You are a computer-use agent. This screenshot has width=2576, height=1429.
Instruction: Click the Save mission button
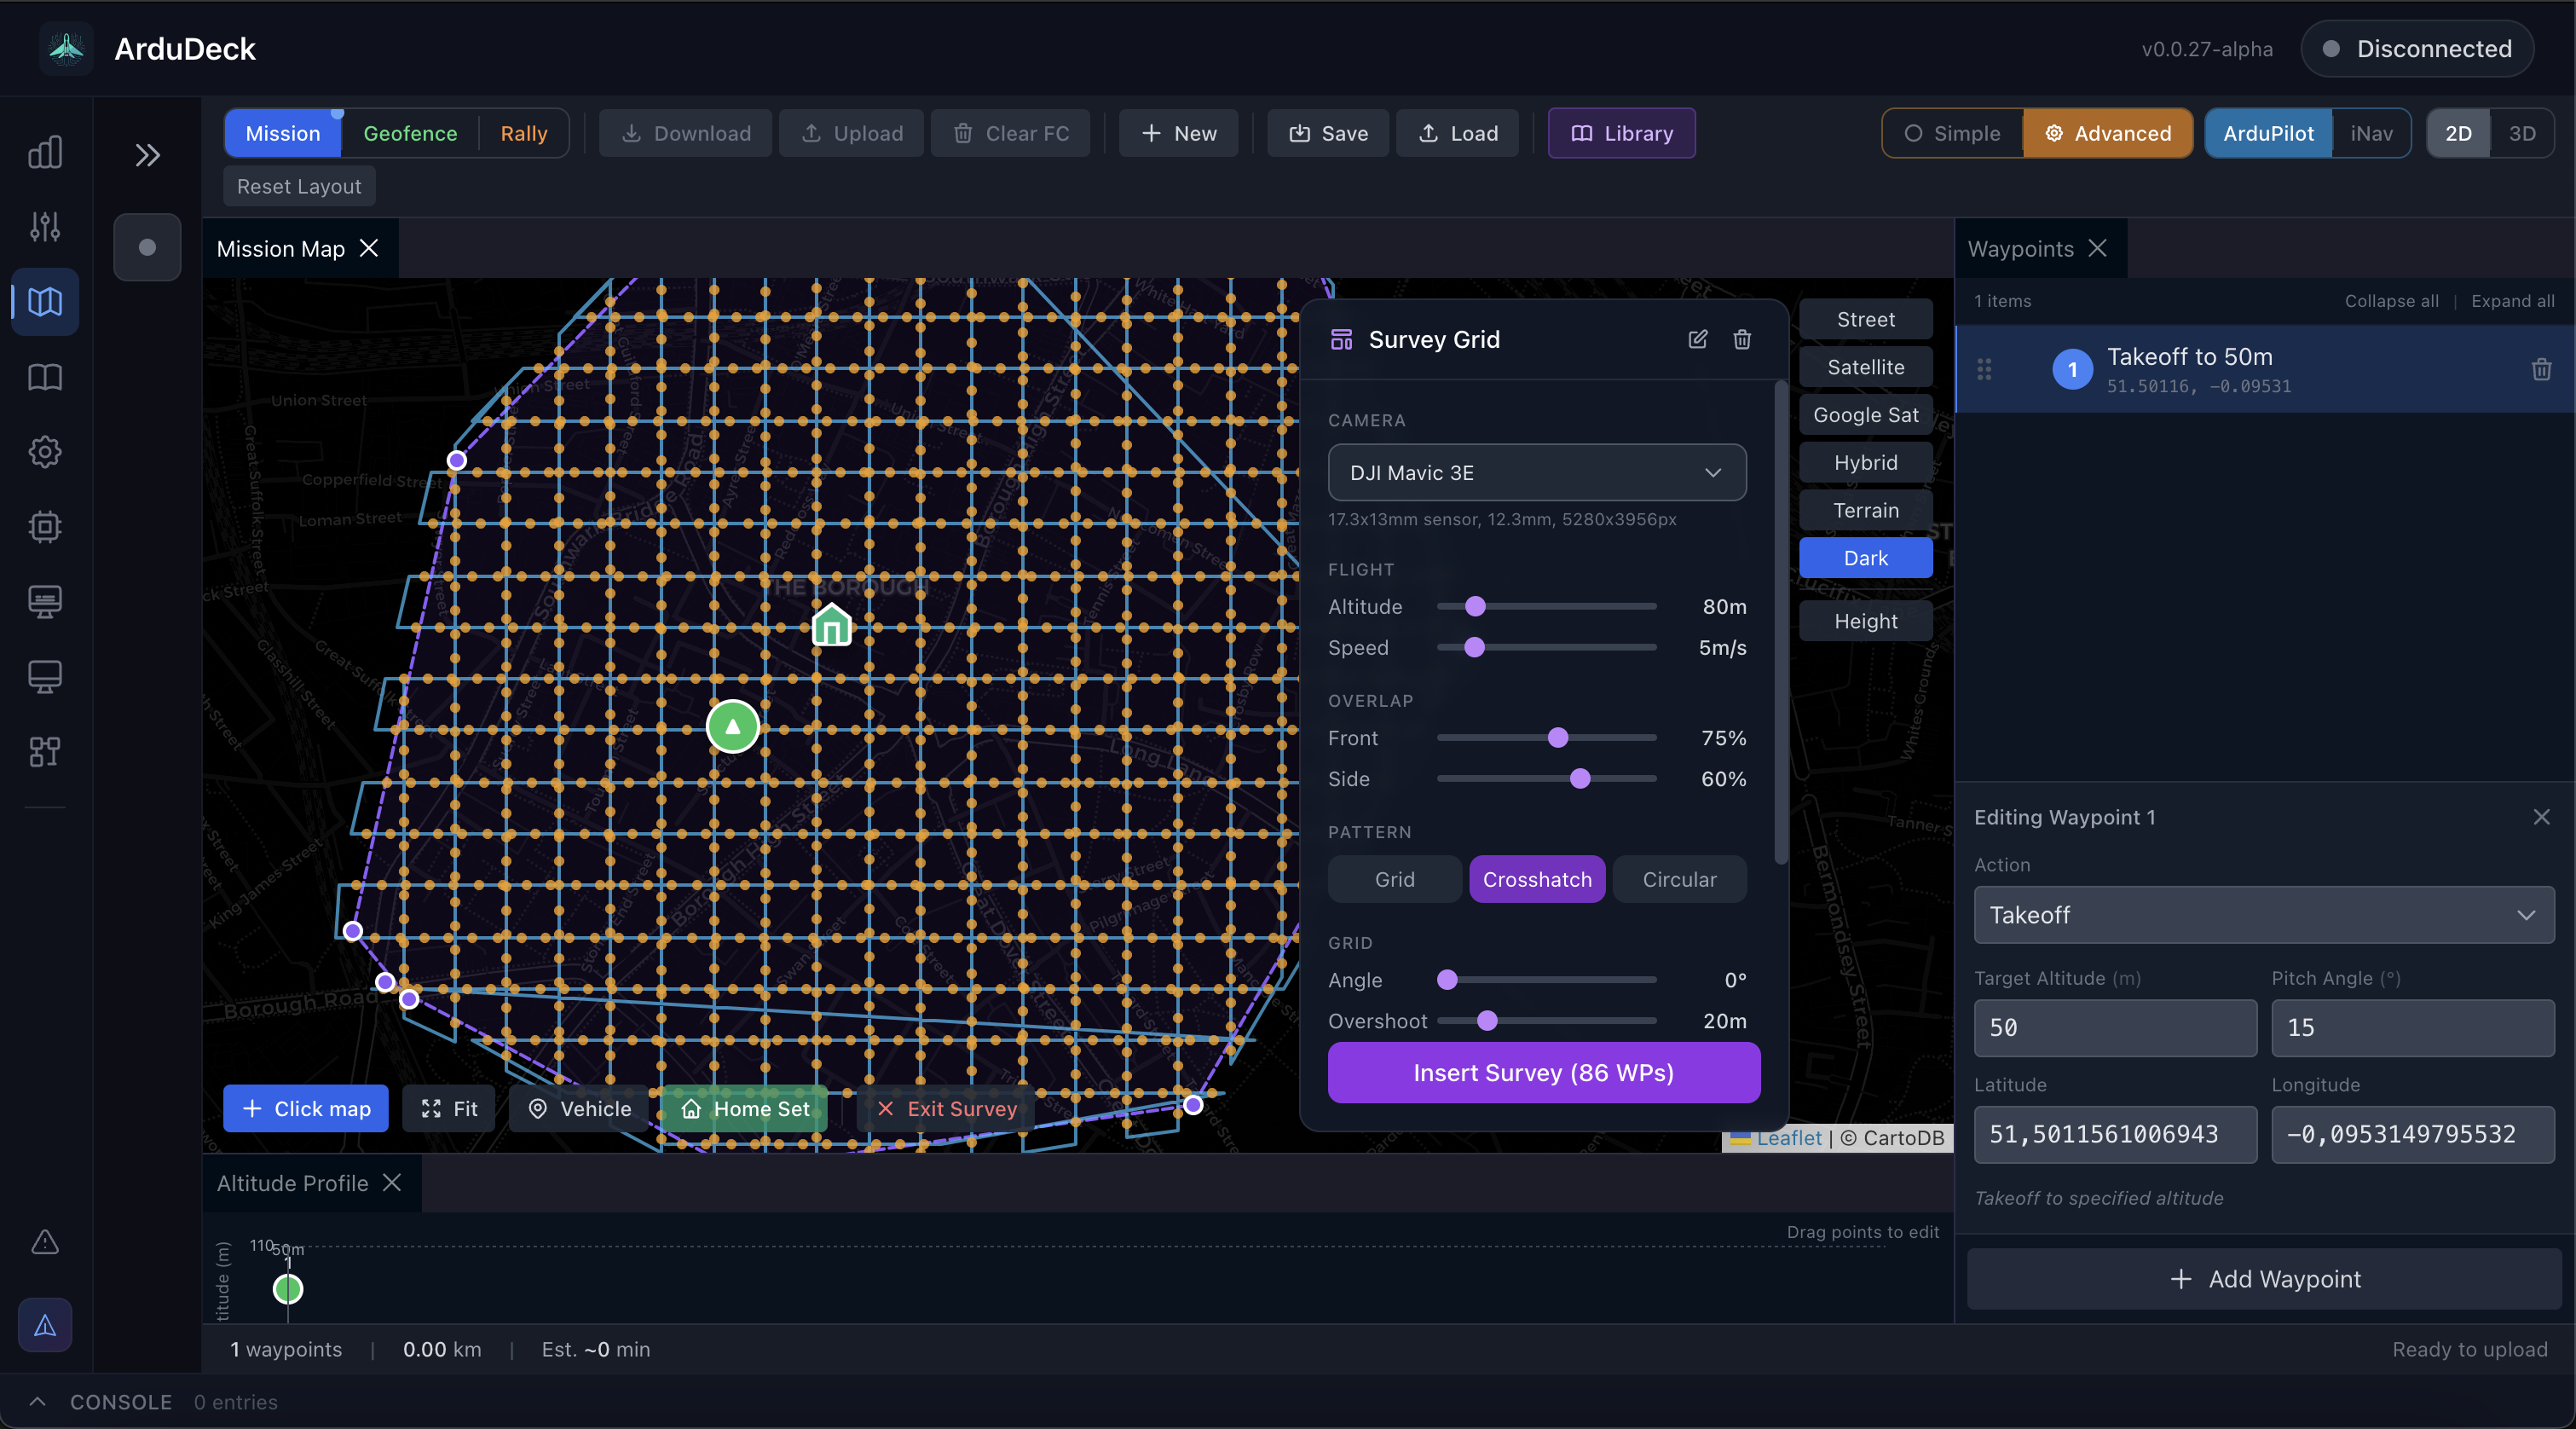(1328, 133)
